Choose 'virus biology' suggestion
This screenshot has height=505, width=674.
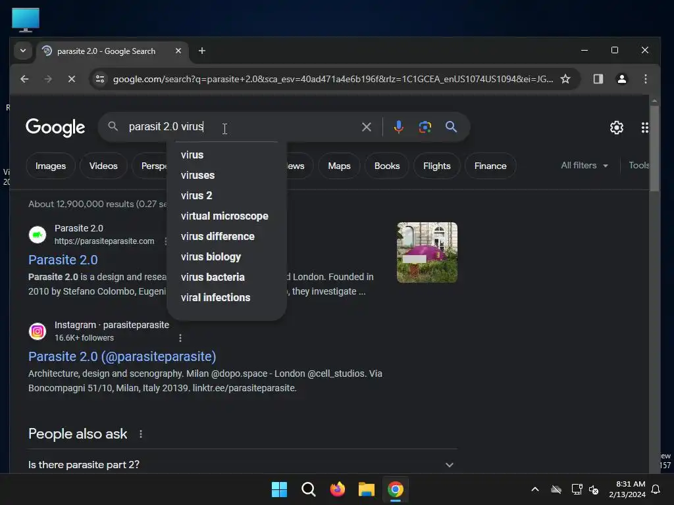(226, 257)
